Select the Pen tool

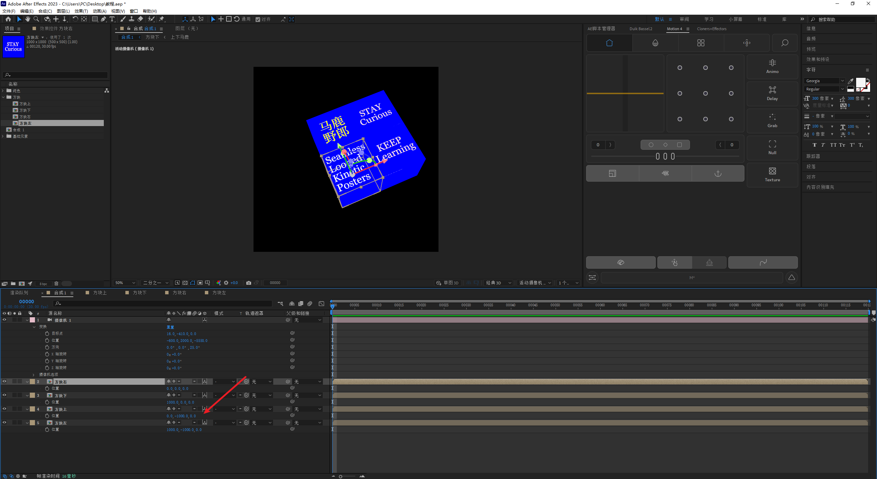click(x=103, y=19)
